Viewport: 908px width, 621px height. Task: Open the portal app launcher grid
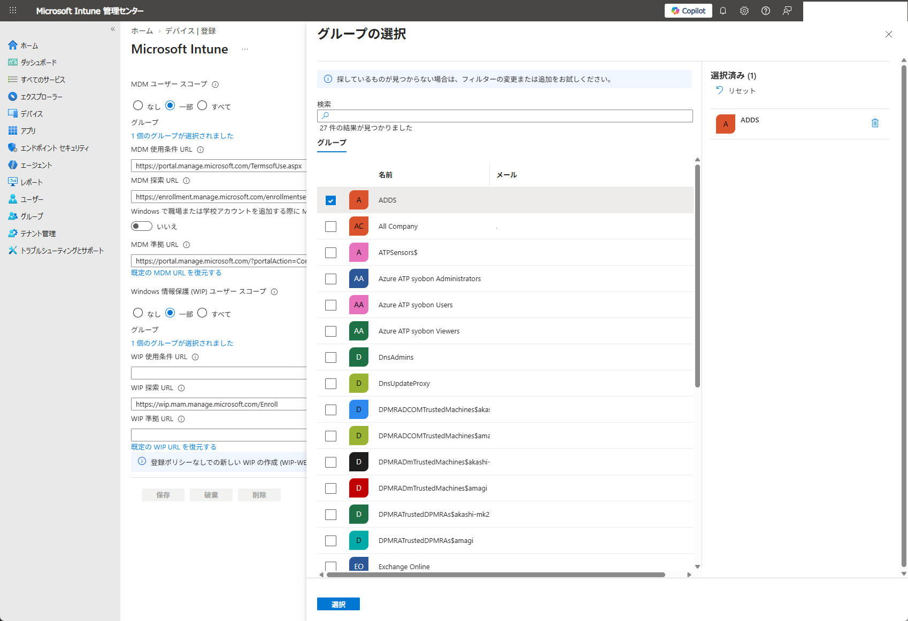[12, 11]
